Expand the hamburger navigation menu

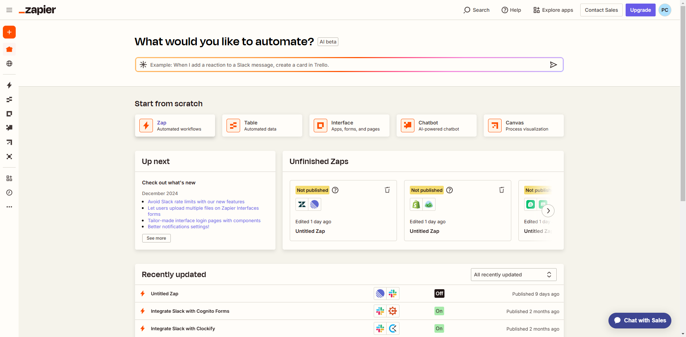pos(9,10)
